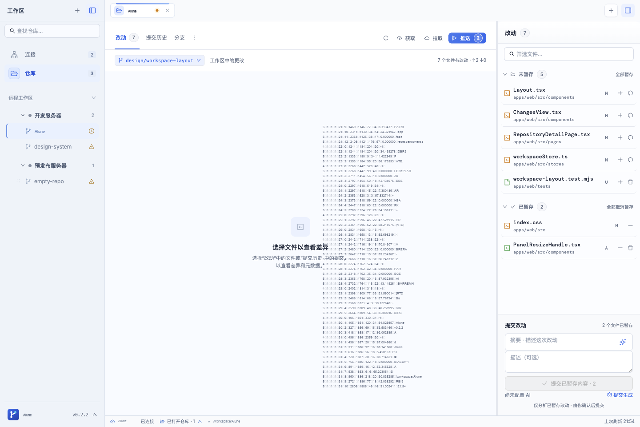
Task: Discard changes to RepositoryDetailPage.tsx with its revert icon
Action: (x=630, y=137)
